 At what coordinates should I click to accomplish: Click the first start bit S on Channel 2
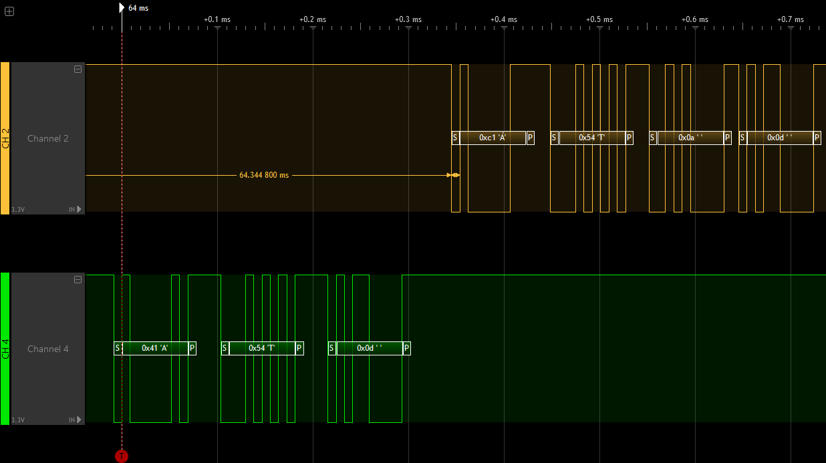click(x=455, y=138)
